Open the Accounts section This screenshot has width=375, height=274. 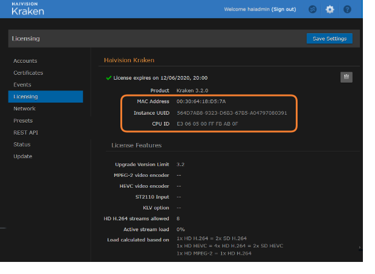[25, 61]
